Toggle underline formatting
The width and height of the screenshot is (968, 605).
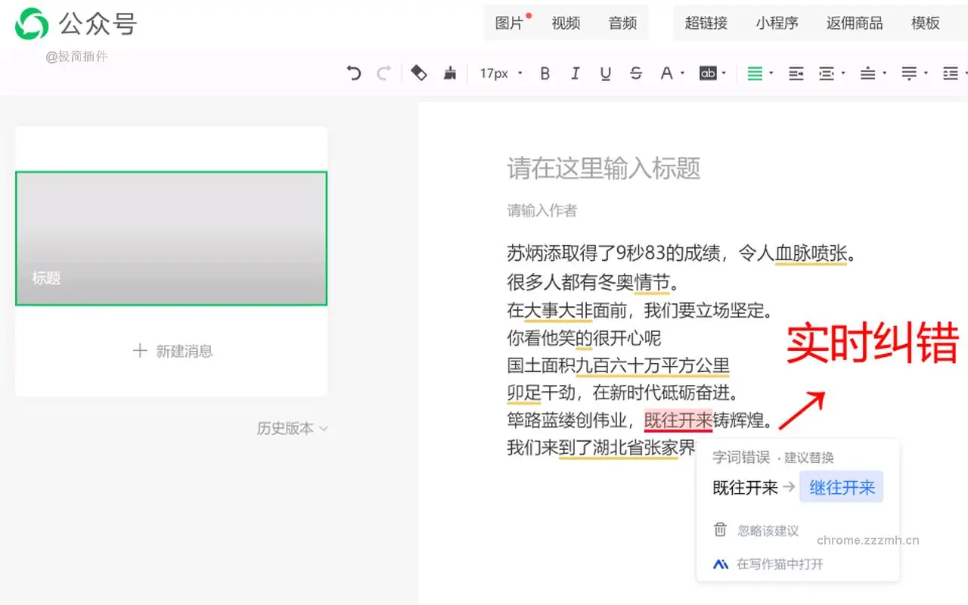(x=605, y=73)
